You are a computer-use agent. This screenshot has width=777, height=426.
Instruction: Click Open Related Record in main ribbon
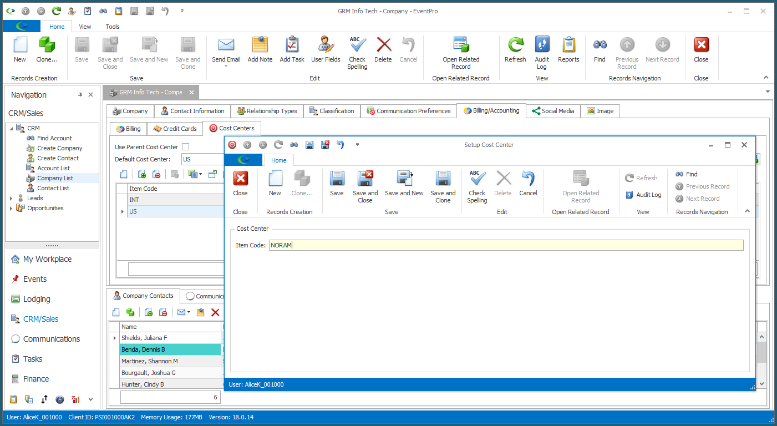pos(461,53)
